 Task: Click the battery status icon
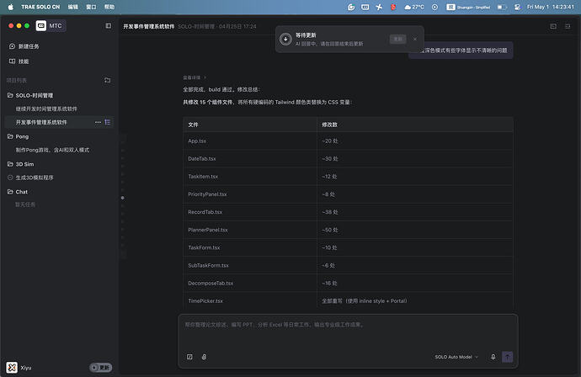click(x=501, y=7)
